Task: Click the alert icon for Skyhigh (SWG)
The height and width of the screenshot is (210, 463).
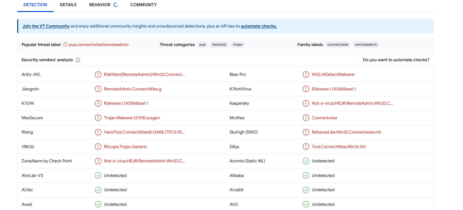Action: pos(306,132)
